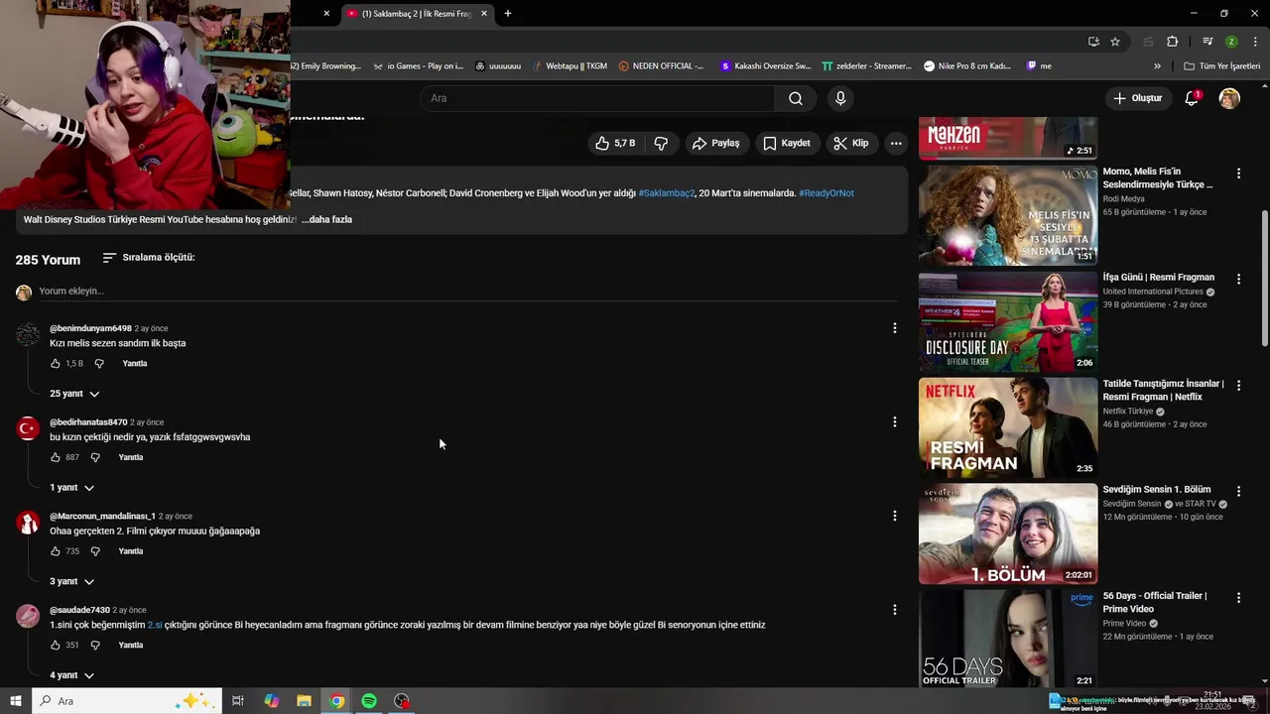Open options menu for @benimdunyam6498 comment
The width and height of the screenshot is (1270, 714).
[894, 328]
